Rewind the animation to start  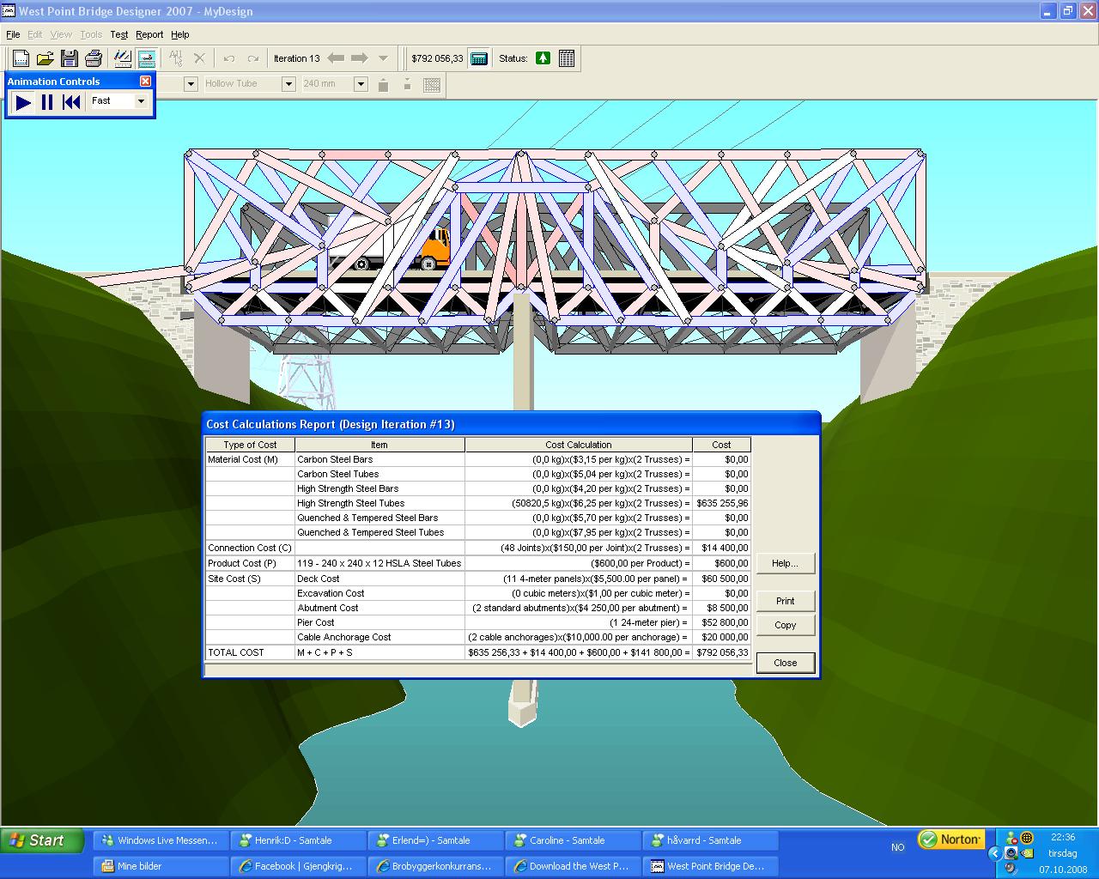pos(71,102)
